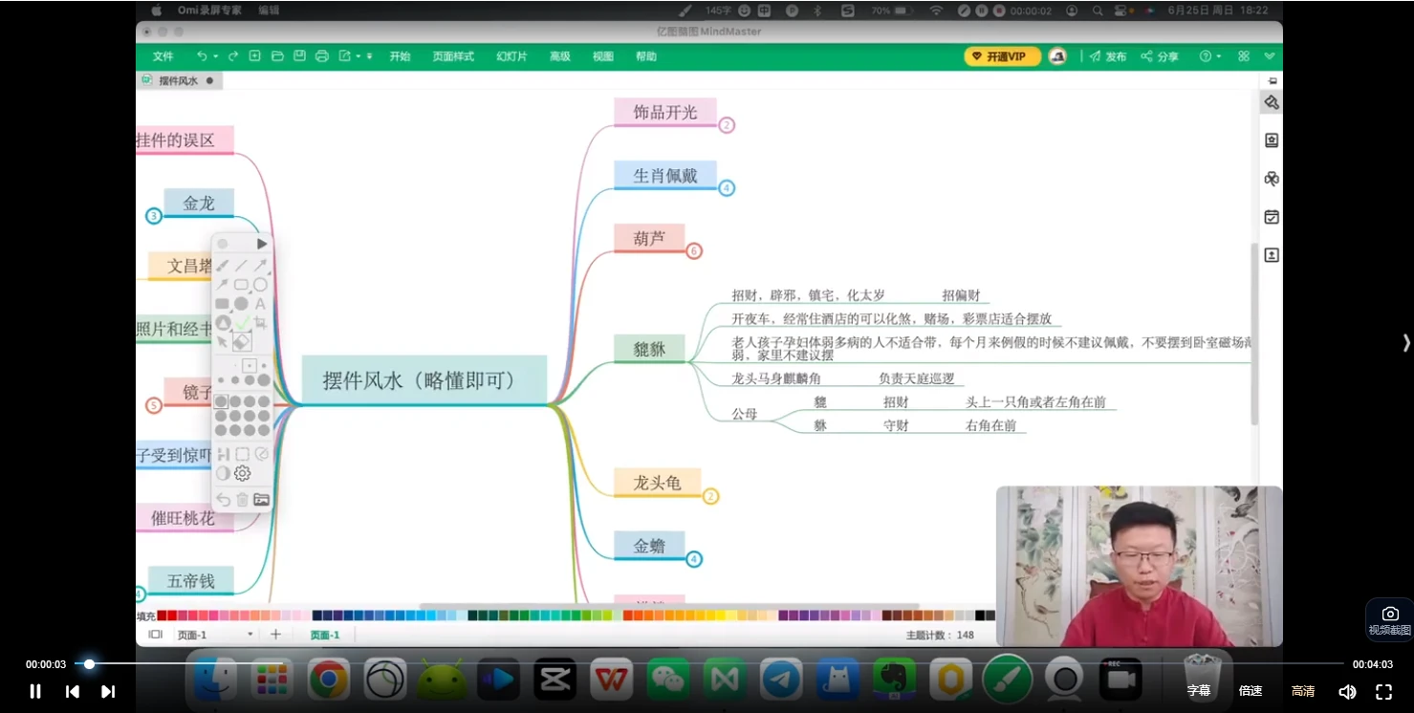Select the central topic 摆件风水（略懂即可）
The height and width of the screenshot is (713, 1414).
pos(424,380)
